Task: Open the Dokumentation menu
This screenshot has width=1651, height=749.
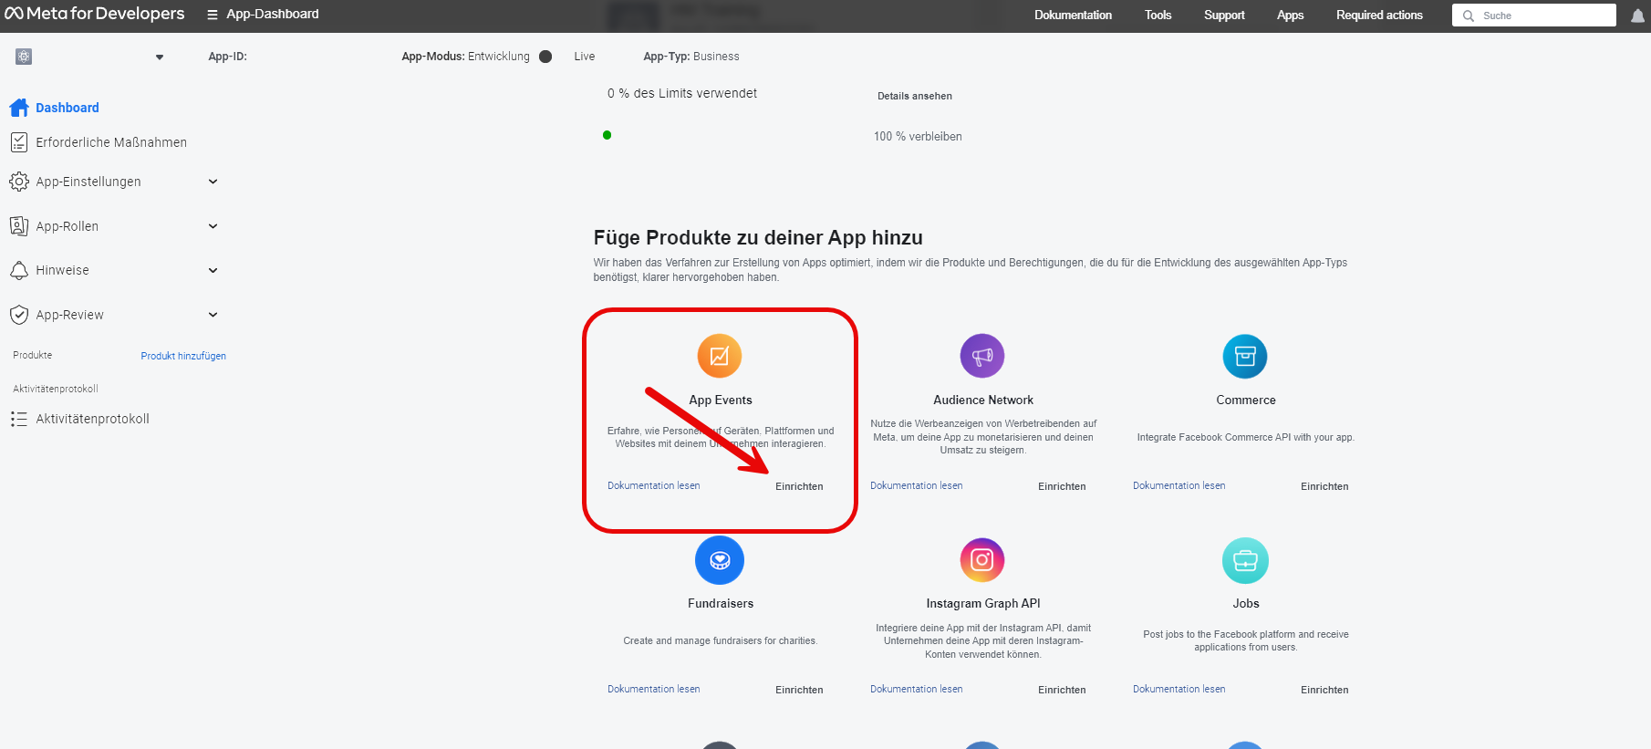Action: coord(1073,16)
